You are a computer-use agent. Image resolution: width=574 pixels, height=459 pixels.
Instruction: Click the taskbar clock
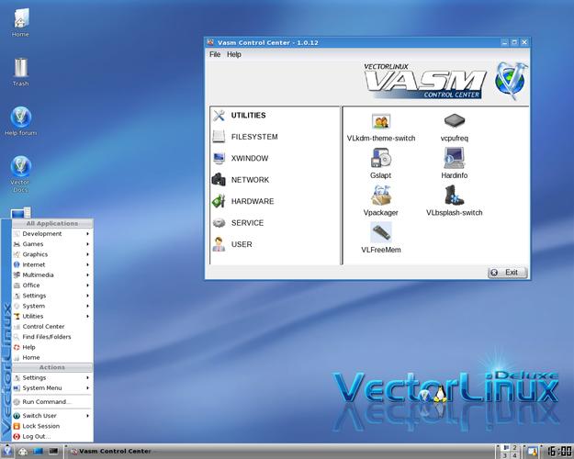(559, 451)
